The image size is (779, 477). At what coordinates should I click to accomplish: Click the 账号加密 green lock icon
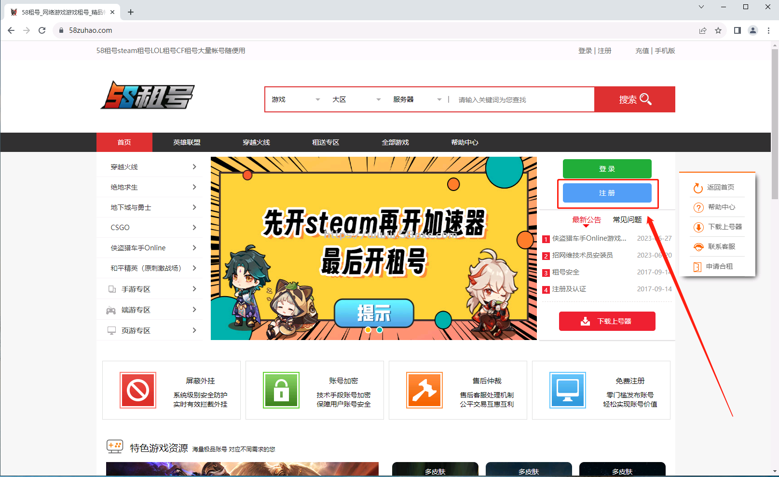click(281, 390)
